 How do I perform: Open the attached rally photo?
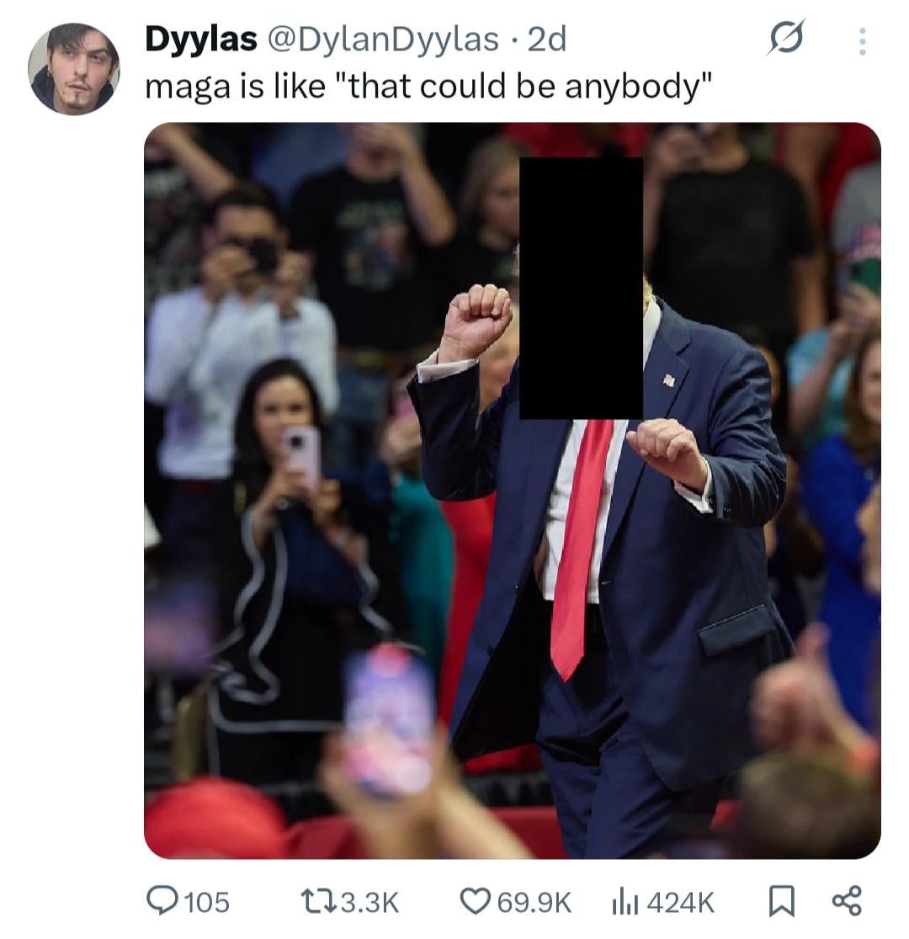coord(513,491)
